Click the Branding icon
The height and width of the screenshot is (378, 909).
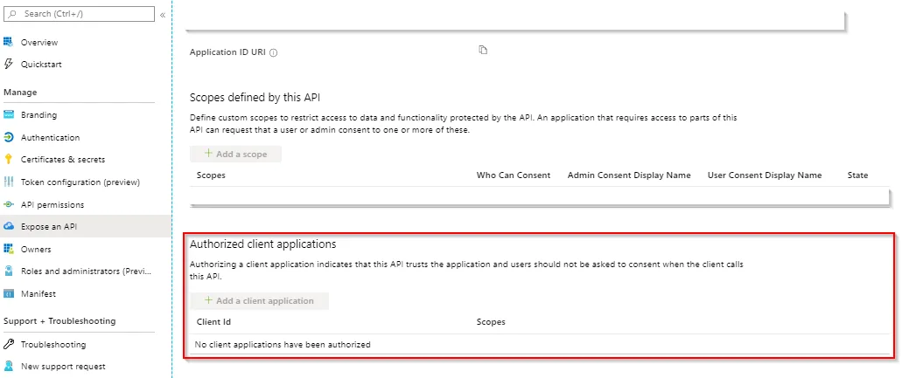coord(9,114)
